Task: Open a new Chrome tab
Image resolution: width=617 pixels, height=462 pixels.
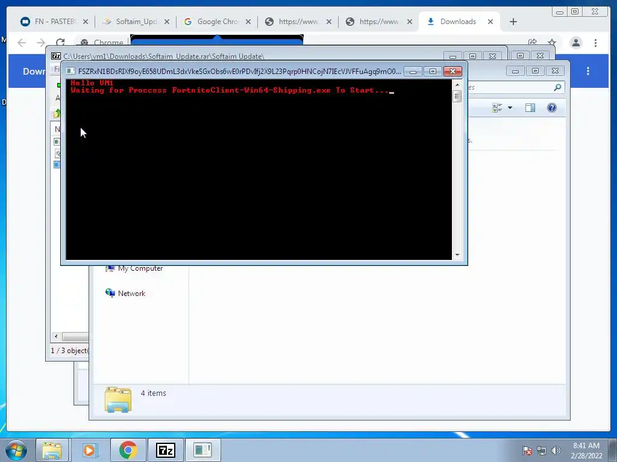Action: 513,22
